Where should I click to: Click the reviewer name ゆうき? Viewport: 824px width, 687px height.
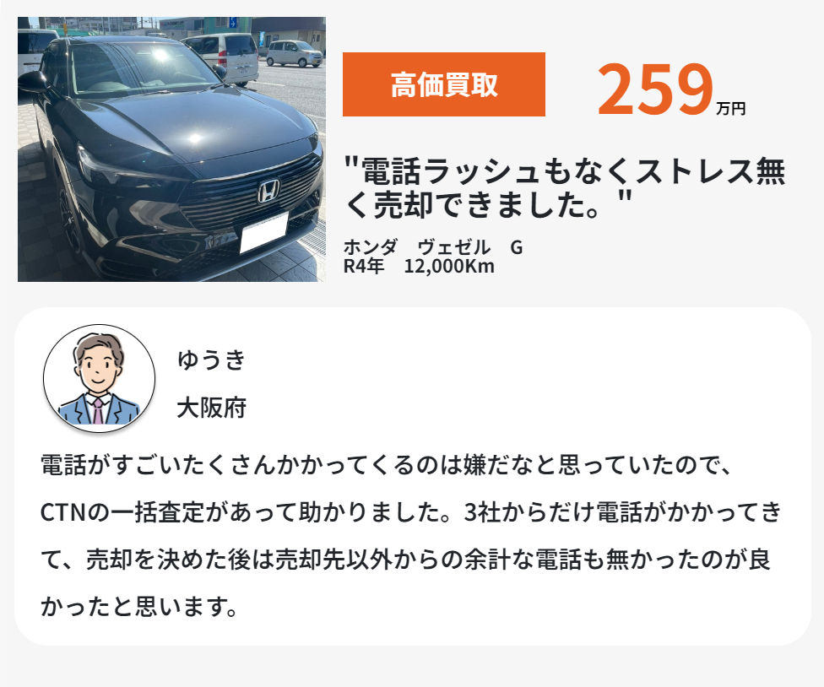211,360
